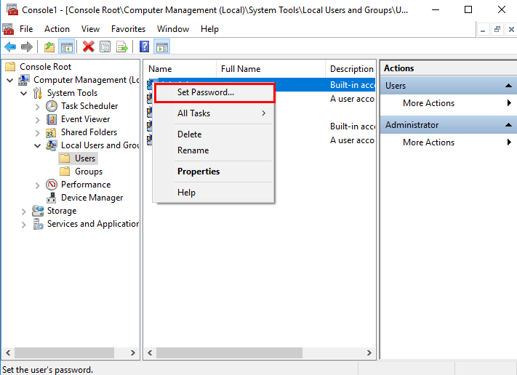
Task: Click the Performance gauge icon
Action: (x=52, y=185)
